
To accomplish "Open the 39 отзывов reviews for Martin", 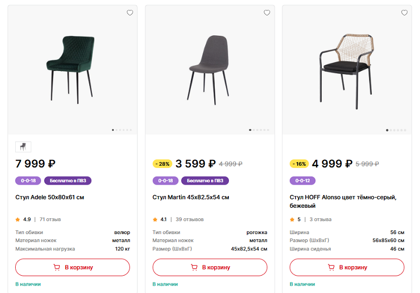I will pyautogui.click(x=190, y=219).
